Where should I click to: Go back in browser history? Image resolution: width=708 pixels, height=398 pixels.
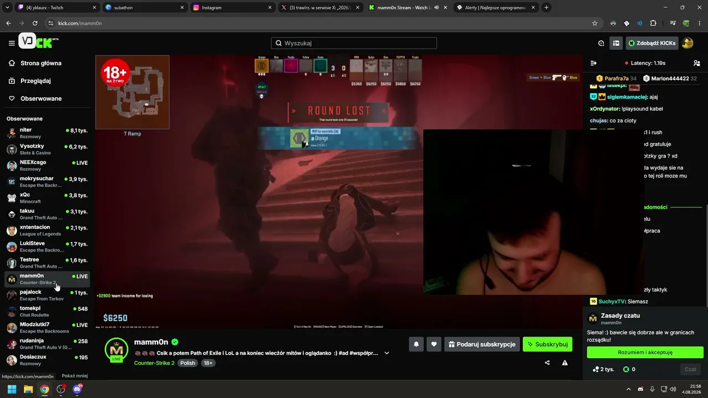click(x=8, y=23)
